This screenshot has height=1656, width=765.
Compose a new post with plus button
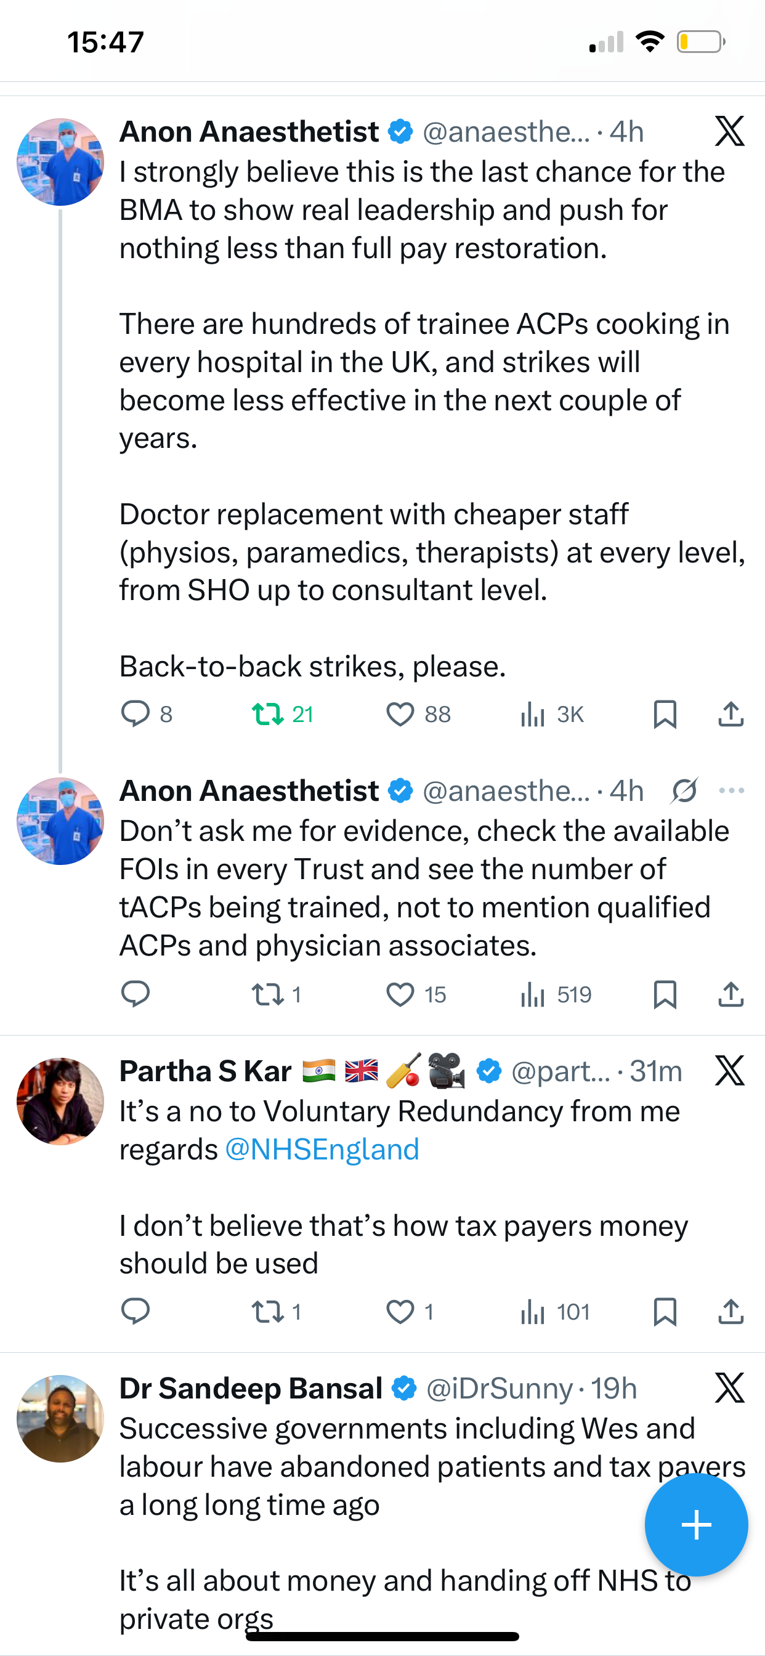(696, 1525)
